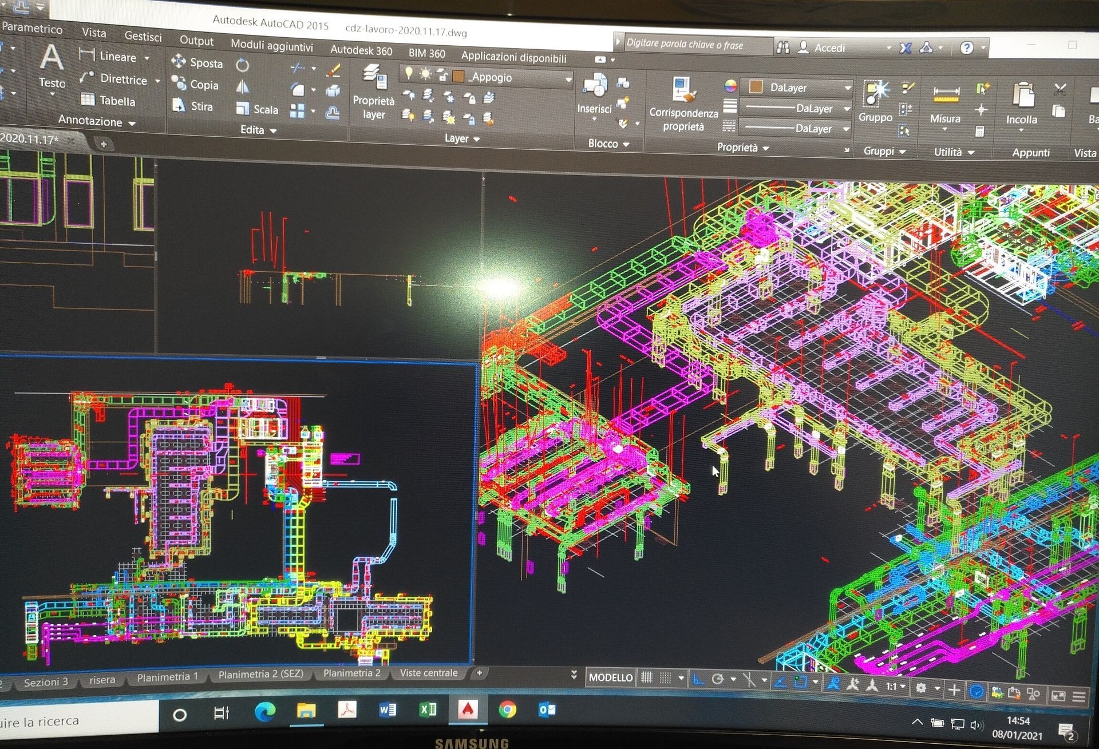Image resolution: width=1099 pixels, height=749 pixels.
Task: Click the brown DaLayer color swatch
Action: click(x=756, y=87)
